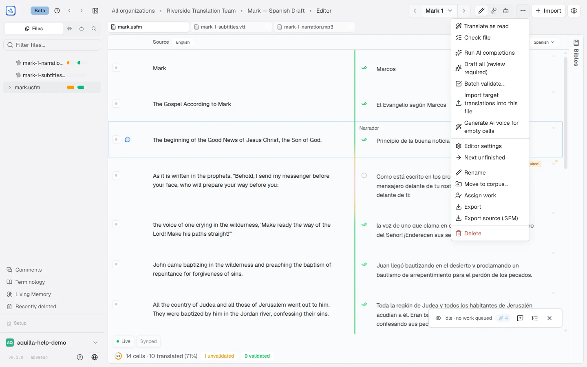The width and height of the screenshot is (587, 367).
Task: Toggle the eye icon in idle status bar
Action: tap(438, 318)
